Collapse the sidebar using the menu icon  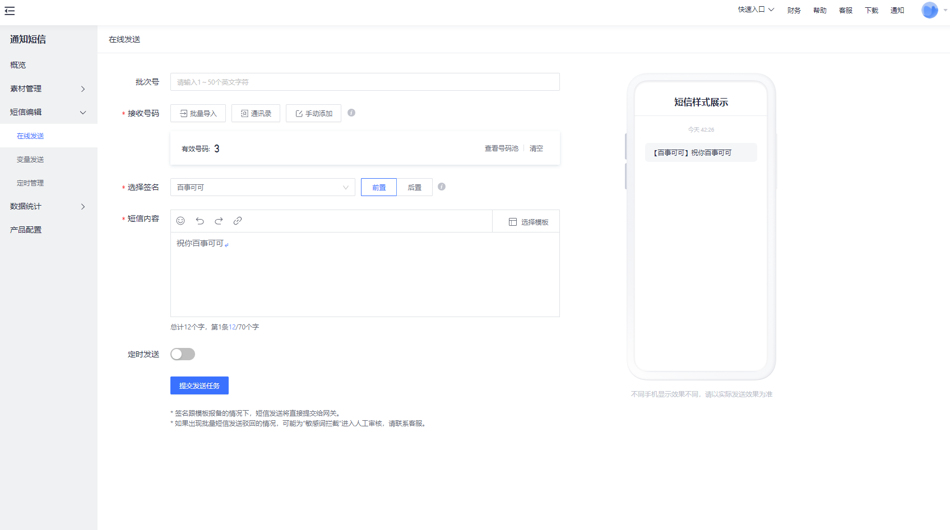10,11
